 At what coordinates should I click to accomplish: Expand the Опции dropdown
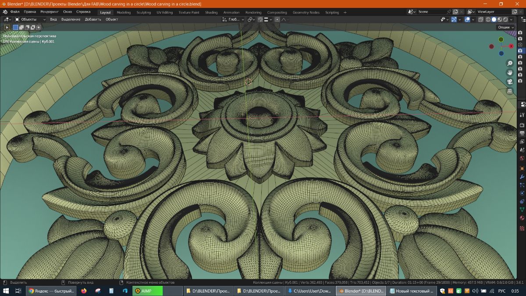click(505, 27)
